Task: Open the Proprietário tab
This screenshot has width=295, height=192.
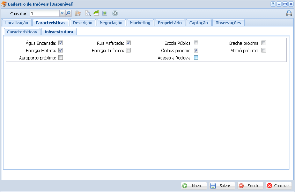Action: point(170,23)
